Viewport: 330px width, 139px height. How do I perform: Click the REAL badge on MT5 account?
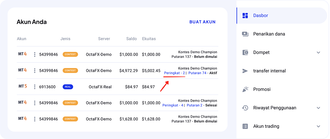pos(68,87)
